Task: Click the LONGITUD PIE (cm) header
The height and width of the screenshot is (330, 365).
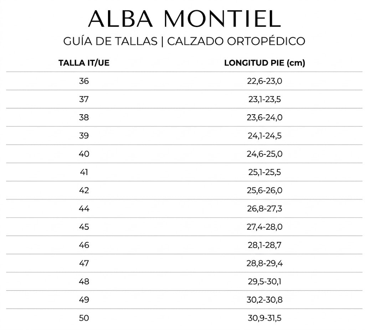Action: click(x=264, y=63)
